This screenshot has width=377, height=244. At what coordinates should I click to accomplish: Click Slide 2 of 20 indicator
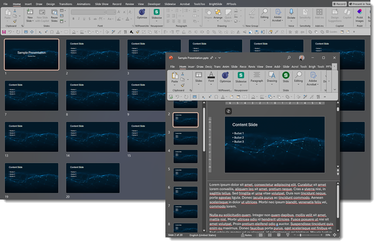coord(175,235)
